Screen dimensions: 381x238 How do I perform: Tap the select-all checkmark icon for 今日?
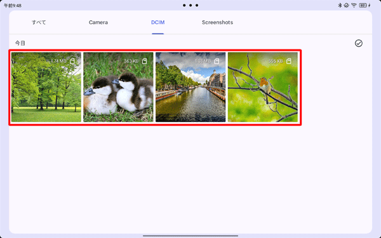coord(358,43)
